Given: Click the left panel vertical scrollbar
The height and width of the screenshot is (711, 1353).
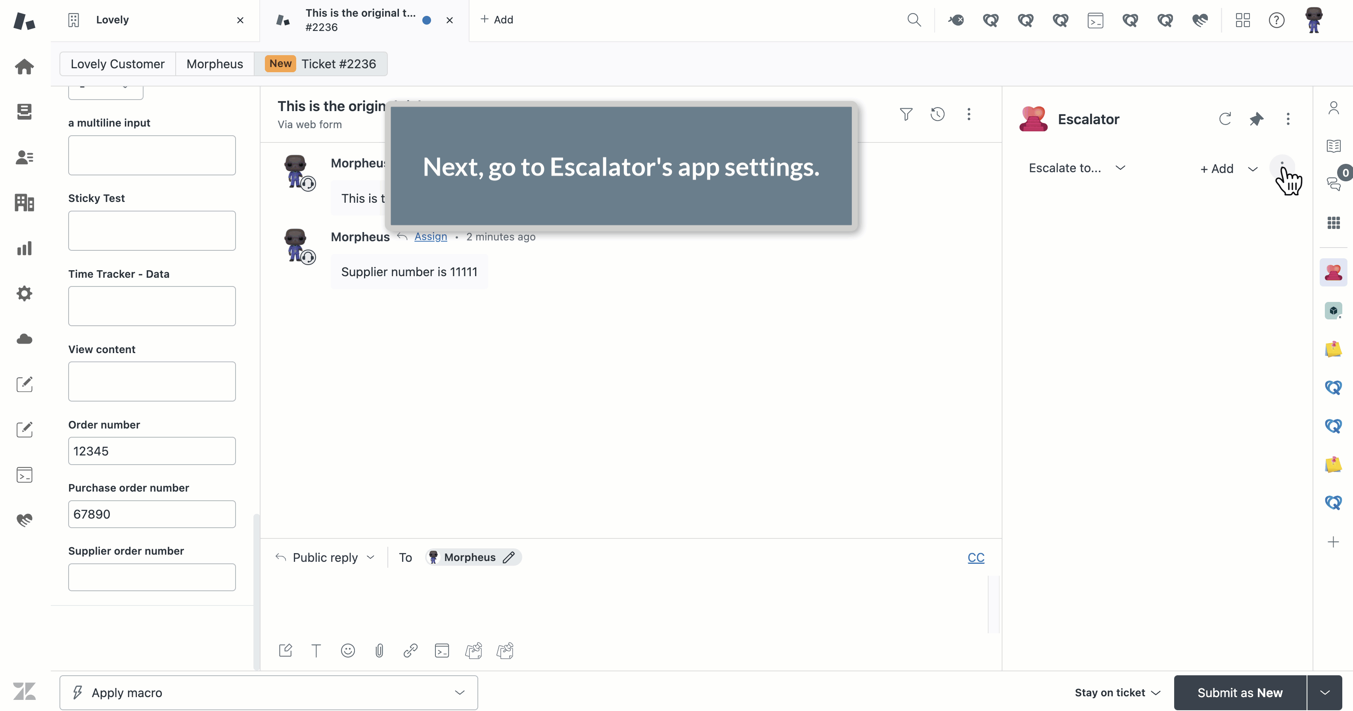Looking at the screenshot, I should coord(256,592).
